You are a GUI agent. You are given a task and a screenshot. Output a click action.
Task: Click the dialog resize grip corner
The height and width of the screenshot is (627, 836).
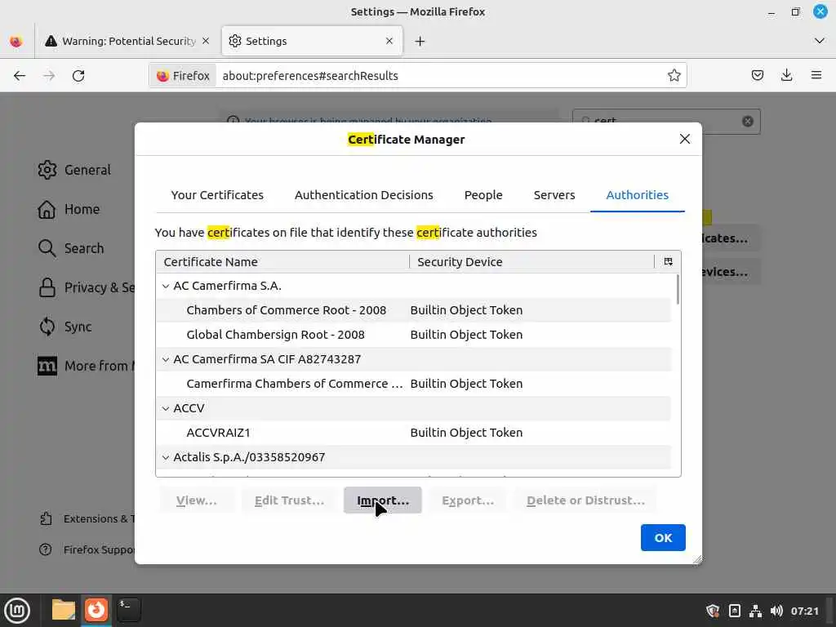point(697,559)
